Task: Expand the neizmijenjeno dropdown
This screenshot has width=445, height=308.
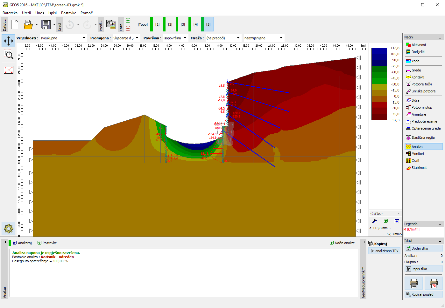Action: 264,38
